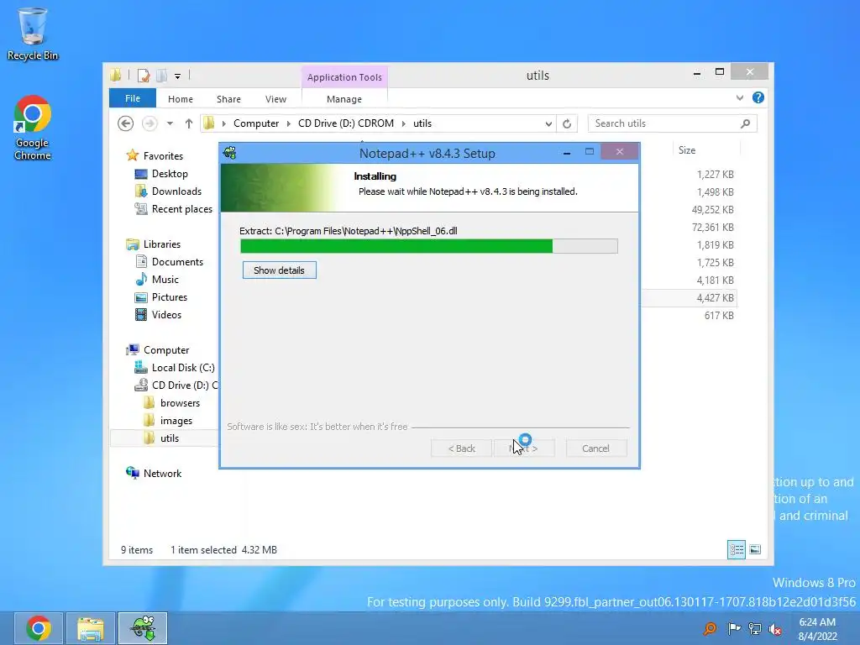Viewport: 860px width, 645px height.
Task: Click the Libraries group header
Action: pos(161,244)
